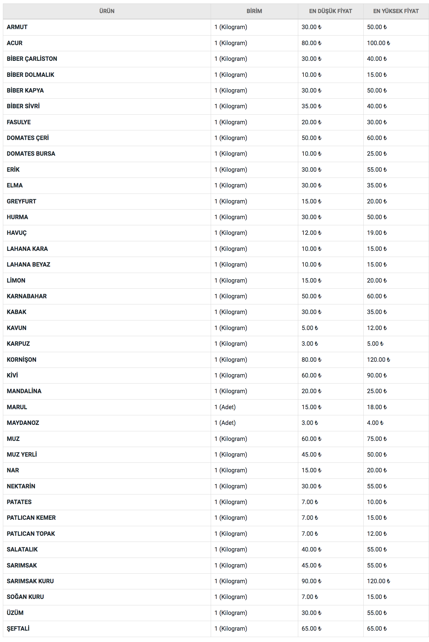The width and height of the screenshot is (429, 642).
Task: Click the KİVİ lowest price 60.00
Action: [x=311, y=375]
